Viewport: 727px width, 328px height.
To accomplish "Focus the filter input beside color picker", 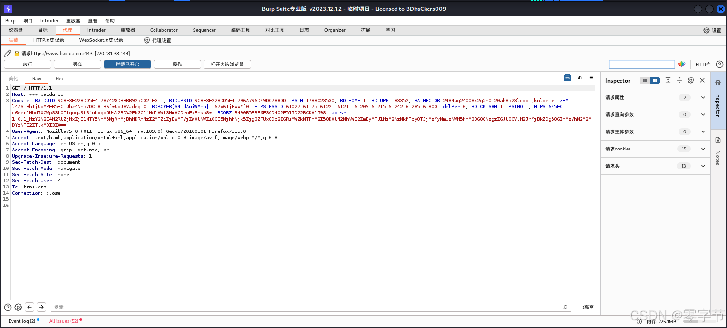I will pos(642,64).
